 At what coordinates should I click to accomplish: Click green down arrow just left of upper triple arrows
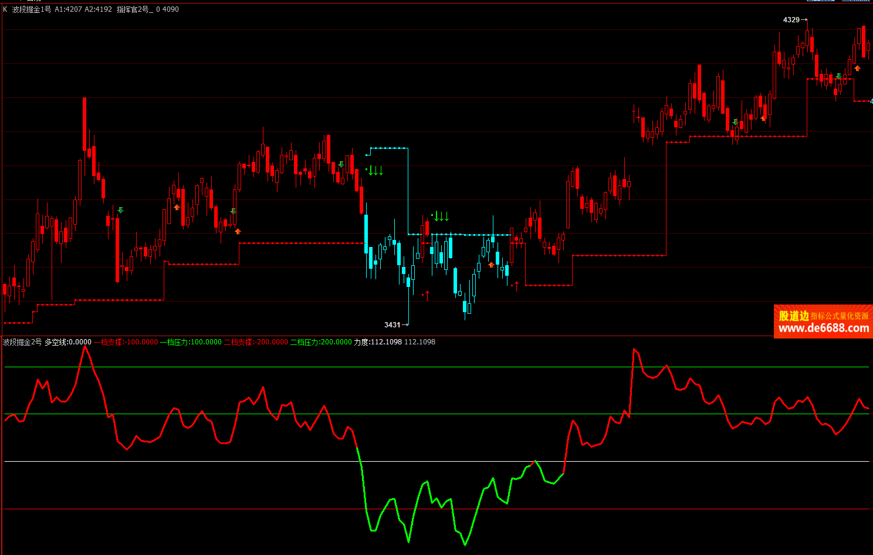point(341,164)
